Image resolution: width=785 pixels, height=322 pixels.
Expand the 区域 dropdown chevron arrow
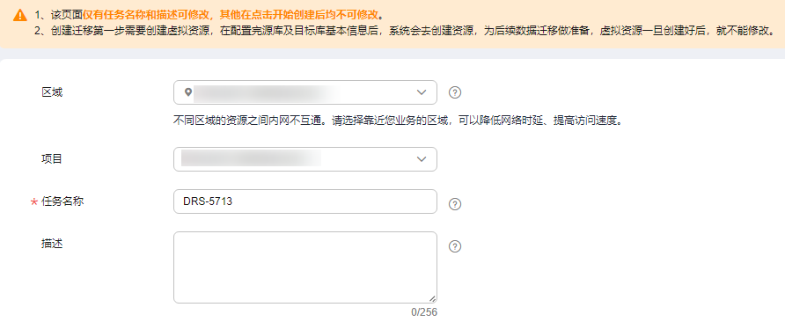[x=422, y=92]
